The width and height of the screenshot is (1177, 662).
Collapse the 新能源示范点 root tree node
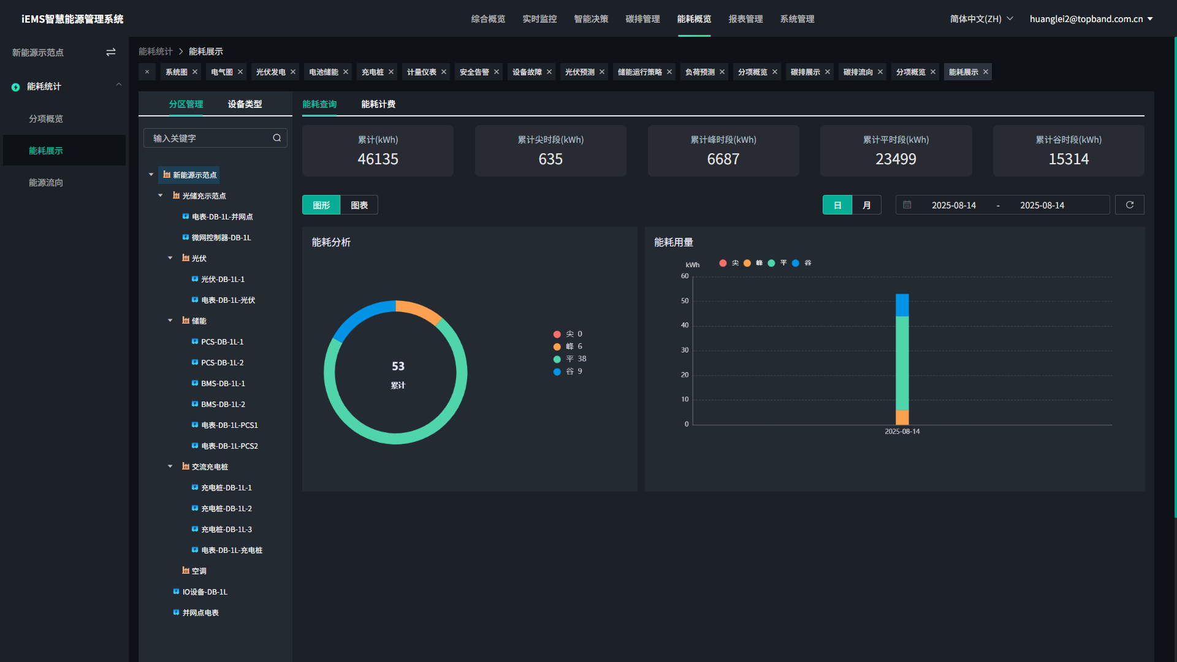click(151, 175)
